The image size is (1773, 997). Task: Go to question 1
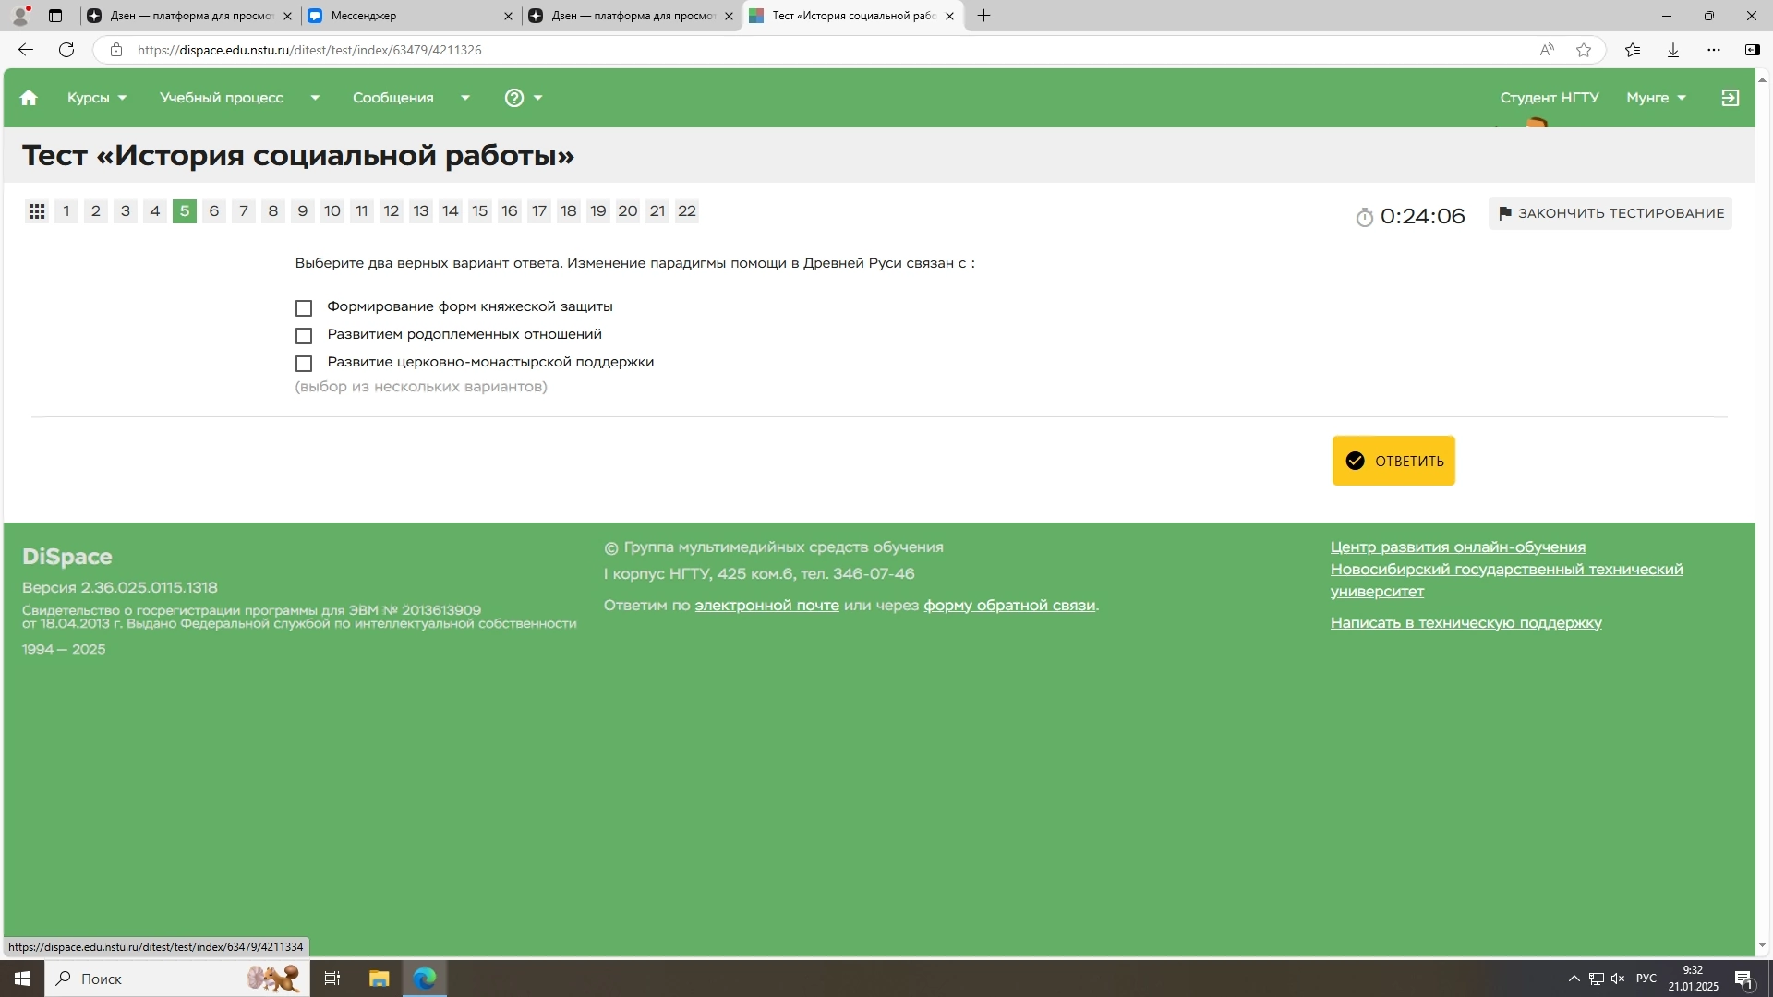66,211
